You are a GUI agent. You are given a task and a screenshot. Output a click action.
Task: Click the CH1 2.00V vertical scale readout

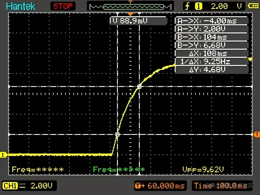click(41, 186)
